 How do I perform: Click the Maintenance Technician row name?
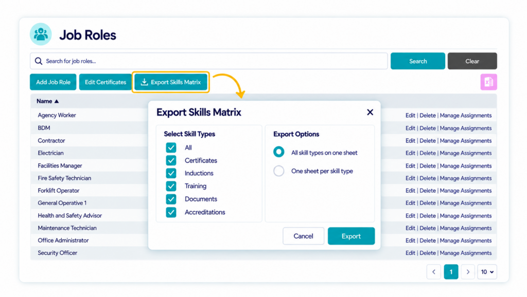coord(67,228)
